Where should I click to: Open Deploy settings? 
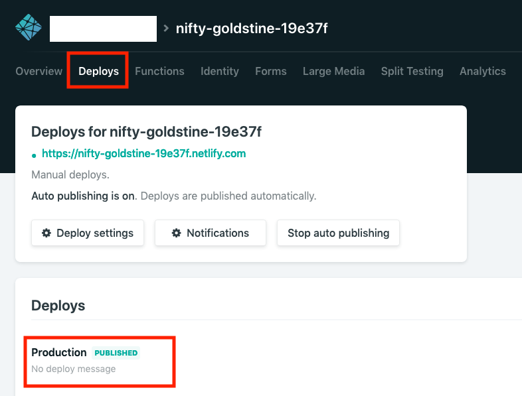88,233
